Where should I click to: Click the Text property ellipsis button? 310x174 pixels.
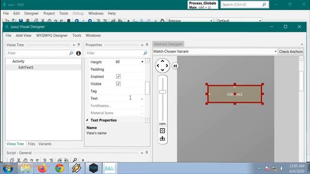pyautogui.click(x=142, y=99)
